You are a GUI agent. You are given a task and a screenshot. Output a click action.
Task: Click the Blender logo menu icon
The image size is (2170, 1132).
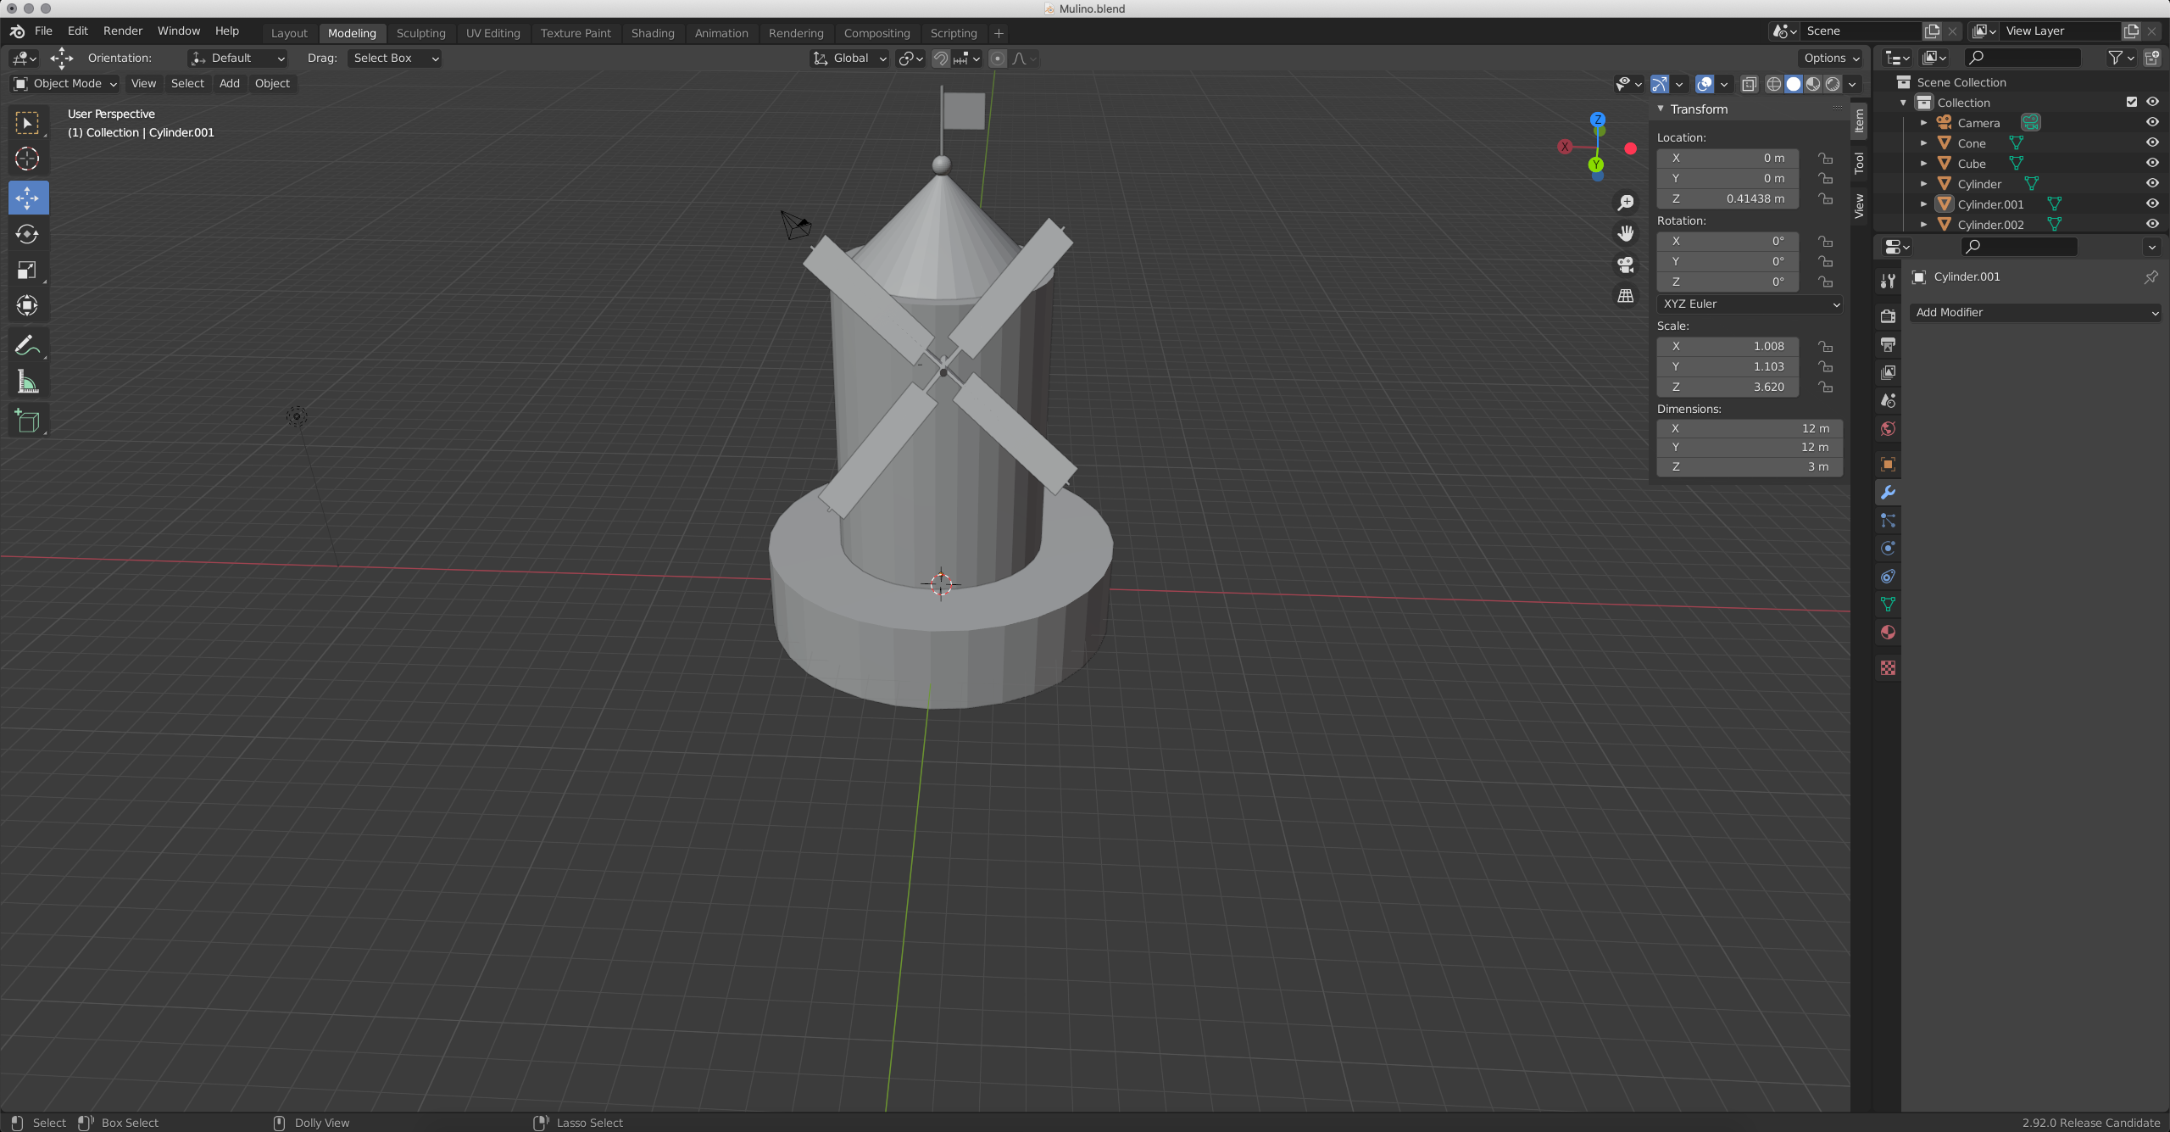click(x=17, y=31)
